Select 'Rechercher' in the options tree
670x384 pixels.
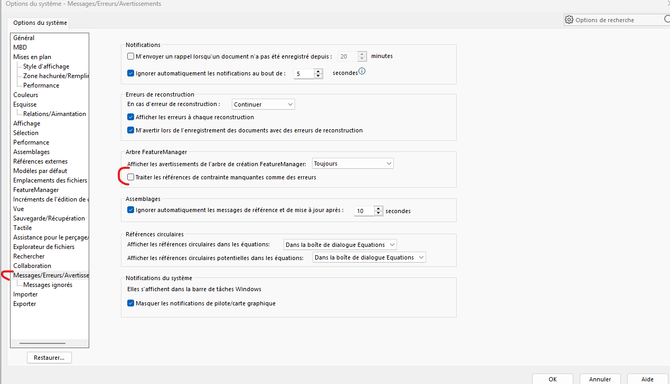29,256
